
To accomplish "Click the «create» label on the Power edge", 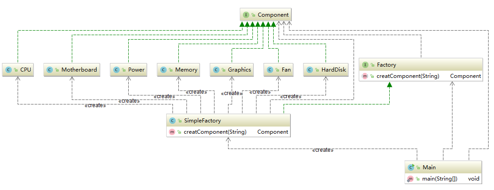I will 164,96.
